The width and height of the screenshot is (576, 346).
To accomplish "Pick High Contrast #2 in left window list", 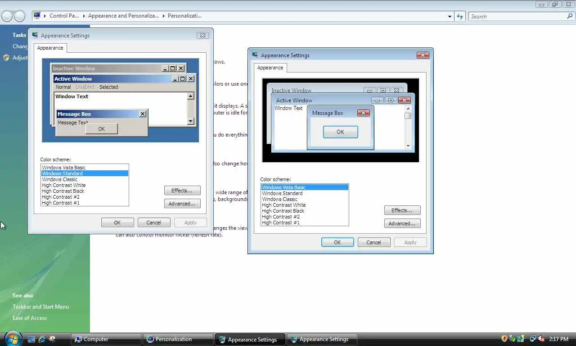I will [85, 197].
